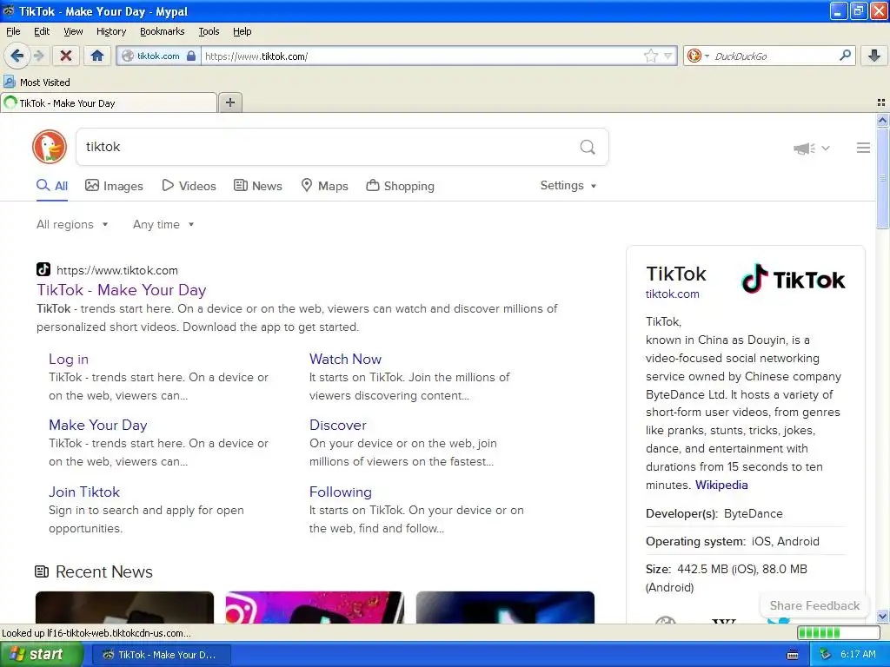Click the tab groups grid icon
The height and width of the screenshot is (667, 890).
pyautogui.click(x=881, y=102)
